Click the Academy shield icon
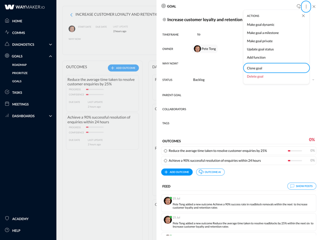 tap(7, 219)
